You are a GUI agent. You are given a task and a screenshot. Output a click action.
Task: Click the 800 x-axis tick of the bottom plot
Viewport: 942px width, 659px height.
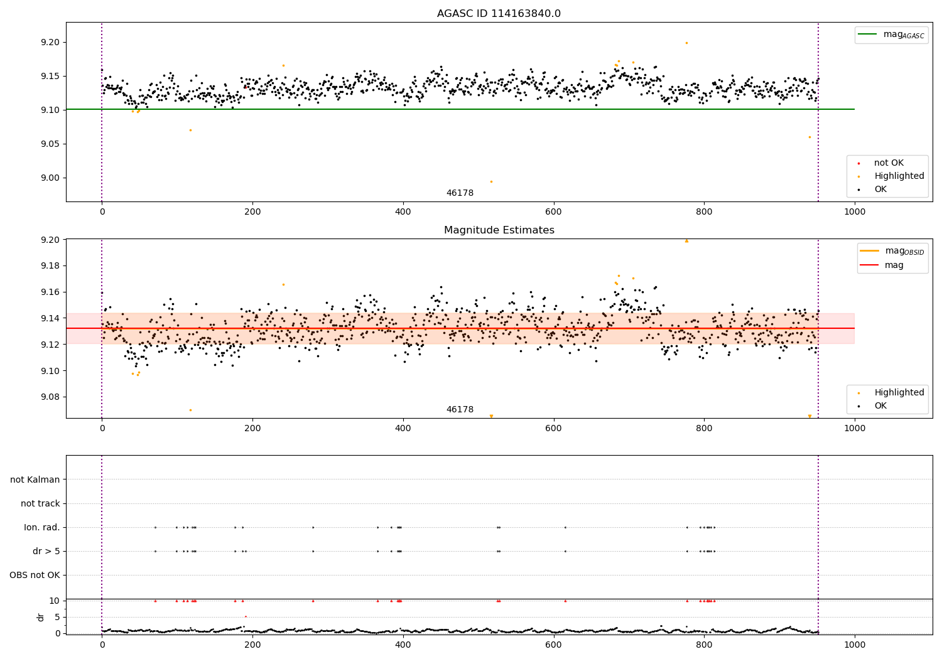pos(704,645)
